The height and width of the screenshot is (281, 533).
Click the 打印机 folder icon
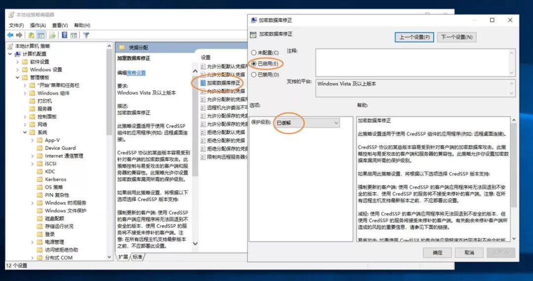point(32,101)
